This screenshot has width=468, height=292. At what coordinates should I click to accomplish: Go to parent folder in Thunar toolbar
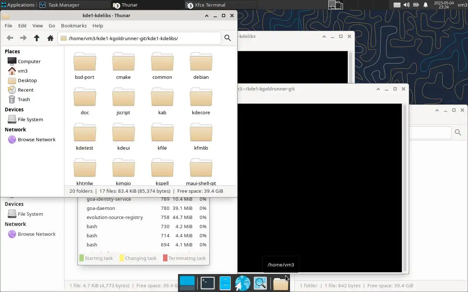37,38
